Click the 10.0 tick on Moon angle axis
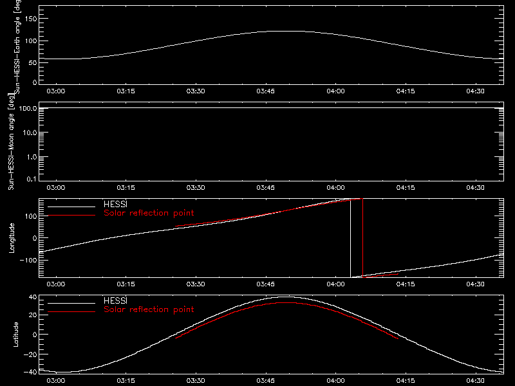The width and height of the screenshot is (515, 386). 30,133
